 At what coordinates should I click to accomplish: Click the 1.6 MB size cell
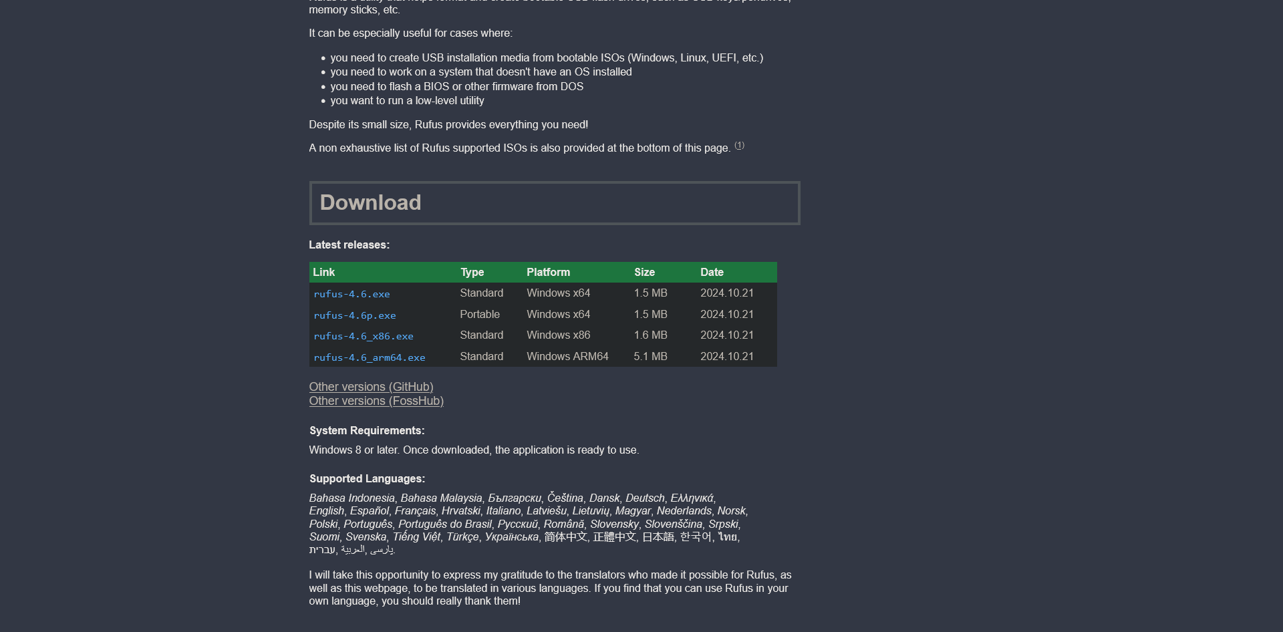[650, 335]
